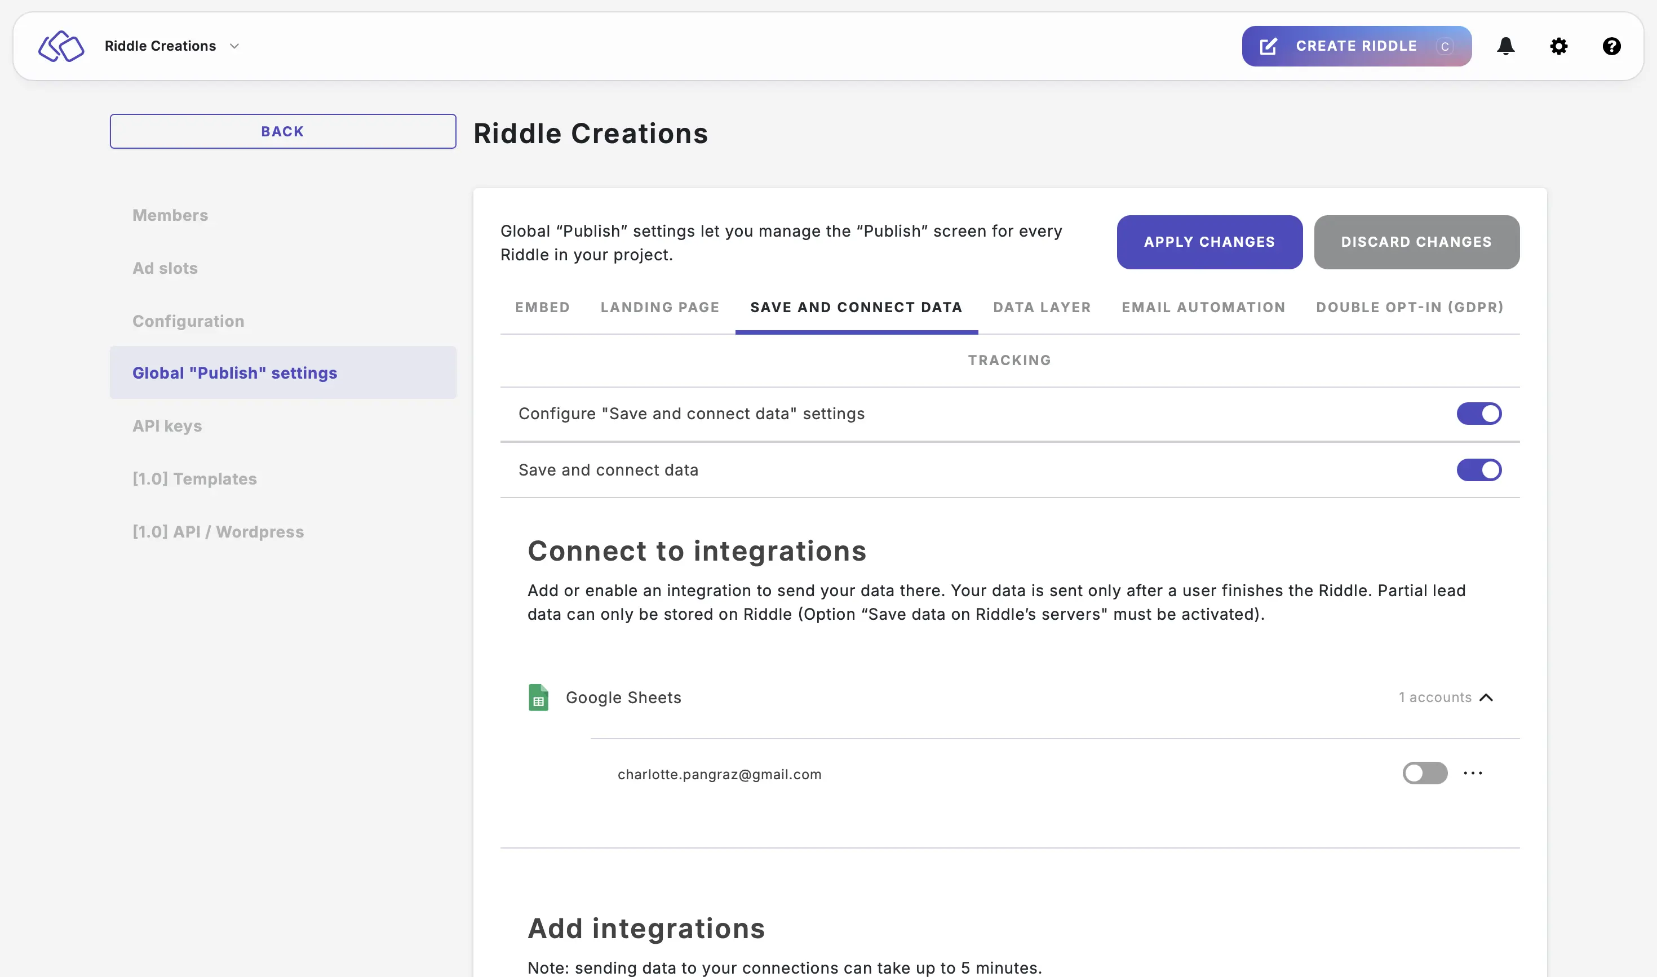The height and width of the screenshot is (977, 1657).
Task: Open the Double Opt-In (GDPR) tab
Action: [x=1410, y=308]
